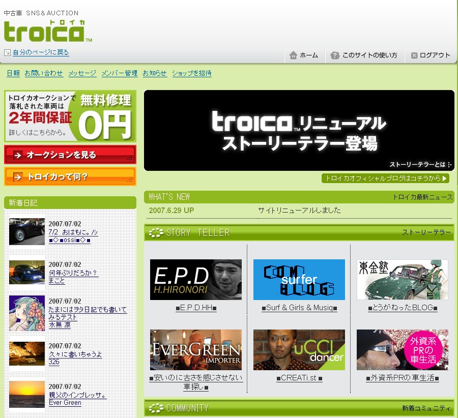Open the surfer BLOG thumbnail
The height and width of the screenshot is (418, 458).
(299, 280)
